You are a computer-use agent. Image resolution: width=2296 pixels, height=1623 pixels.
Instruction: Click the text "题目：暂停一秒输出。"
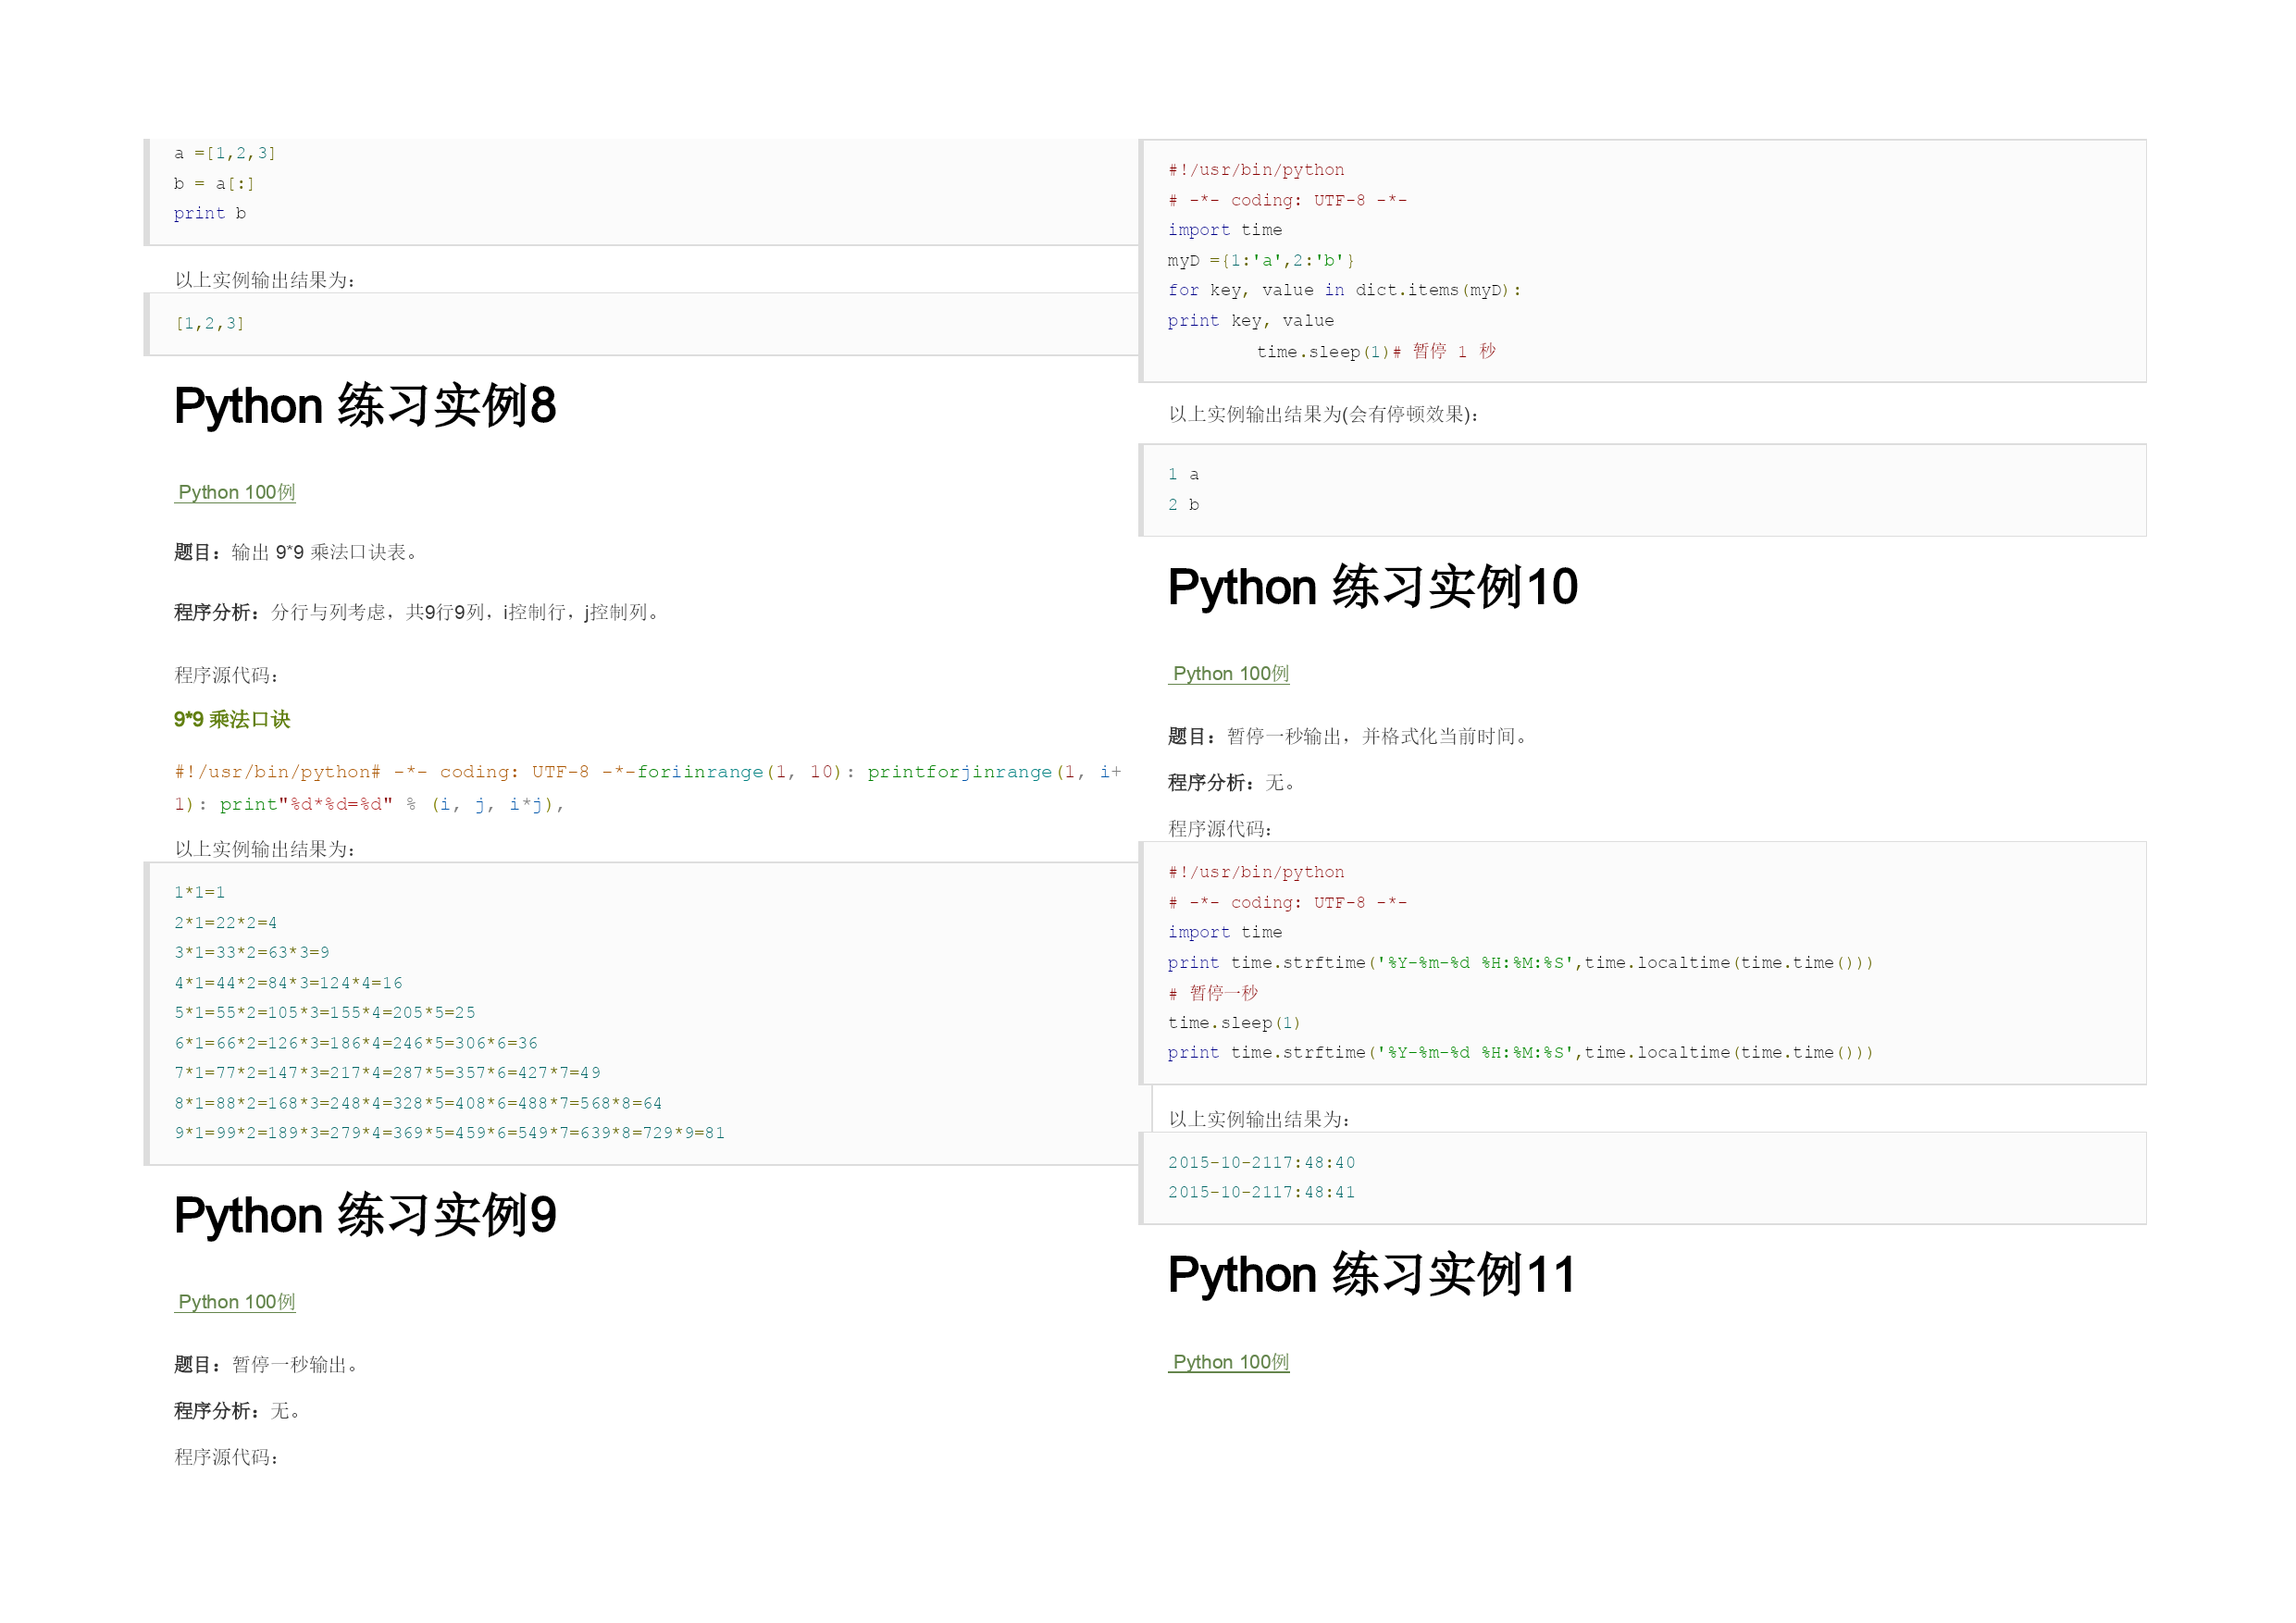[x=269, y=1364]
